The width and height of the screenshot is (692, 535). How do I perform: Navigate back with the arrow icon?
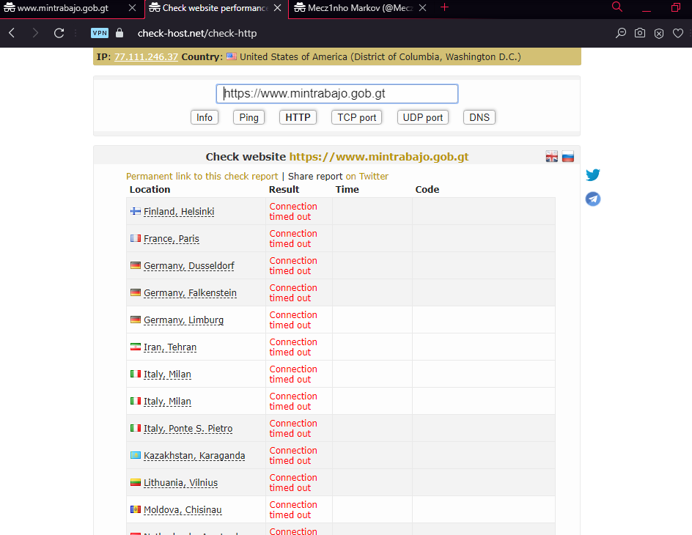pyautogui.click(x=11, y=32)
